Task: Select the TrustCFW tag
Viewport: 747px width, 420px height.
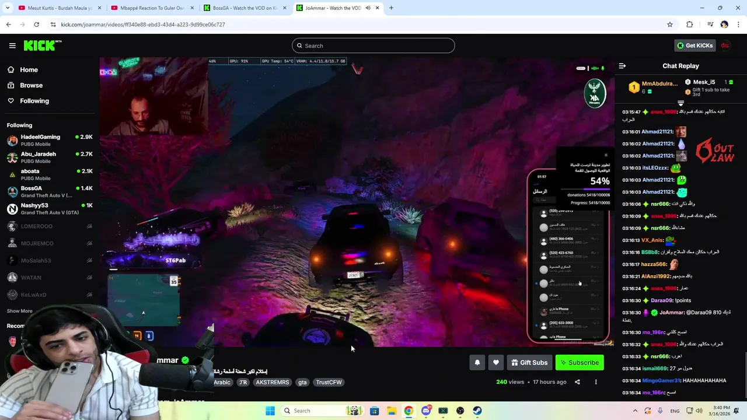Action: pyautogui.click(x=329, y=382)
